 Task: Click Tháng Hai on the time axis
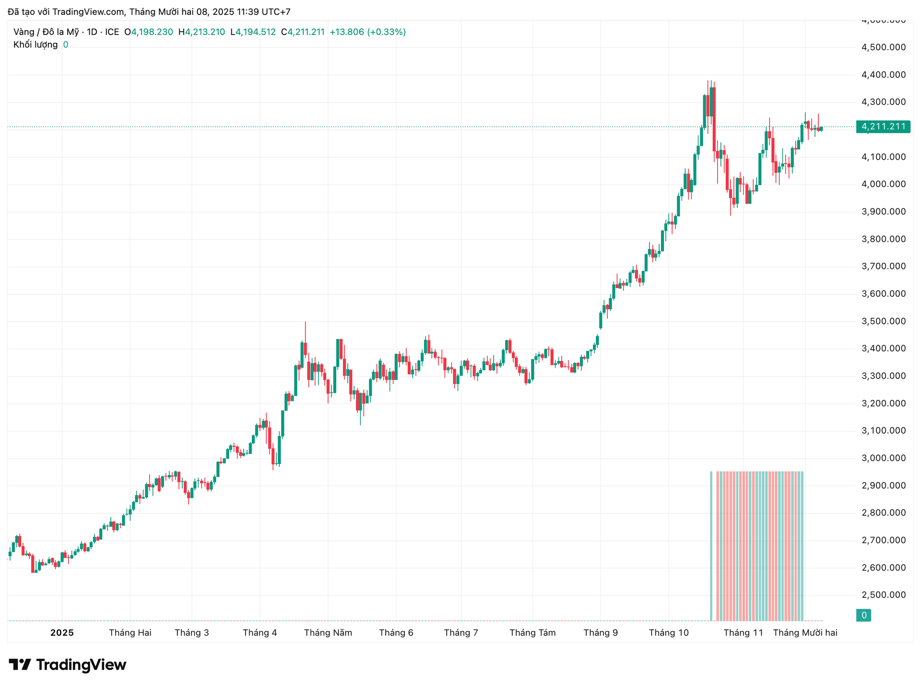coord(130,632)
